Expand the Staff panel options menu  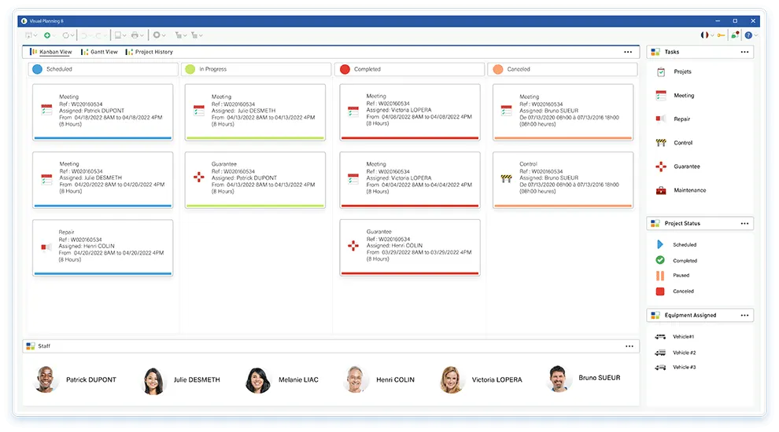[x=629, y=346]
